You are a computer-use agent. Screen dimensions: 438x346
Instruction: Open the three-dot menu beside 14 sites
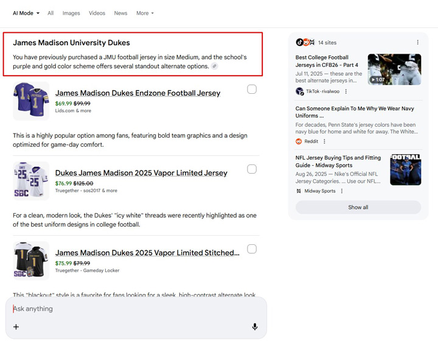[x=417, y=43]
